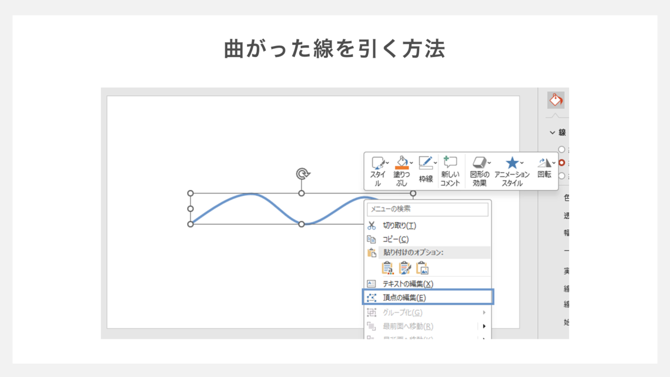Image resolution: width=670 pixels, height=377 pixels.
Task: Click the メニューの検索 search field
Action: click(x=427, y=209)
